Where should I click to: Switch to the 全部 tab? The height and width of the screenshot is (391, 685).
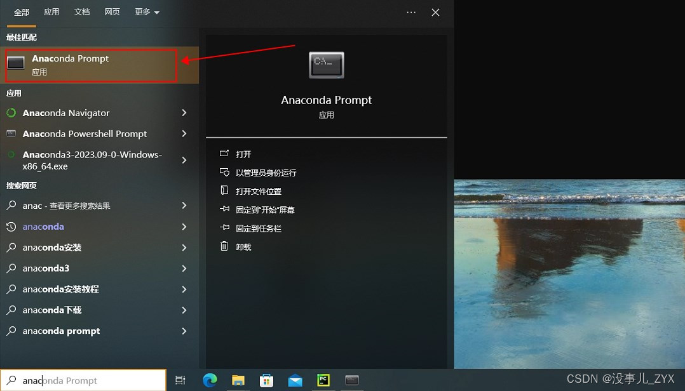point(22,12)
